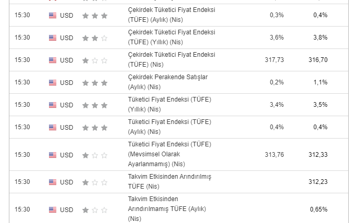Click the US flag in the 0,65% row
The height and width of the screenshot is (223, 355).
pyautogui.click(x=52, y=209)
